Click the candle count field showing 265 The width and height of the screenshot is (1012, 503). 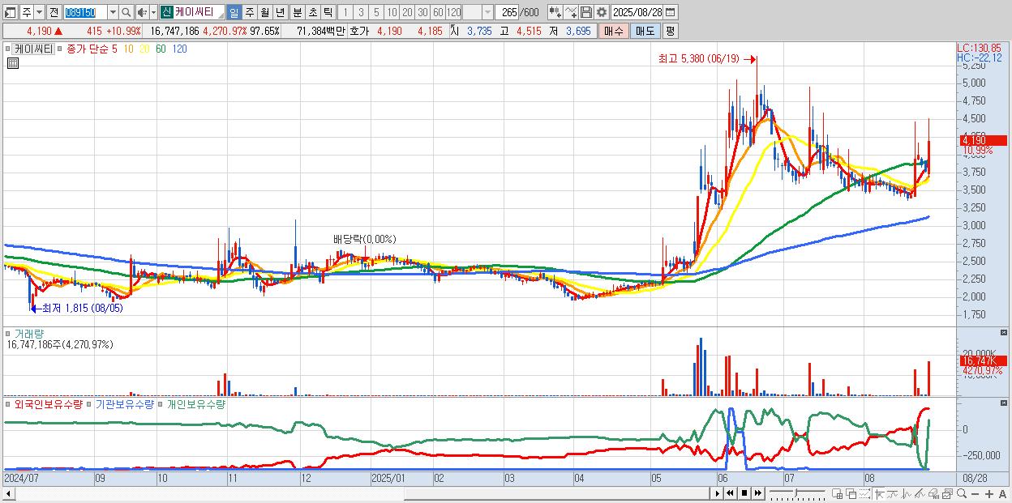pos(508,12)
